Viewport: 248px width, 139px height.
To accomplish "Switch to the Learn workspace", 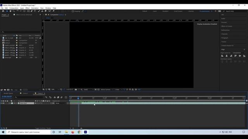I will click(155, 11).
